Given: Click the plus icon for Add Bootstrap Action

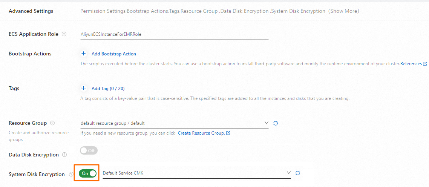Looking at the screenshot, I should 84,54.
